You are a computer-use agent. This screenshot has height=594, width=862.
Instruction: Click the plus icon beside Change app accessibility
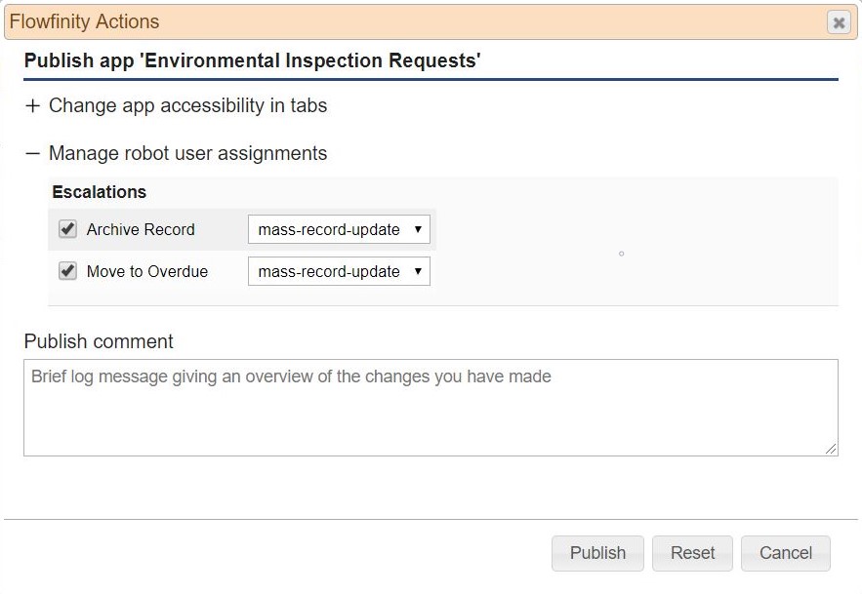(33, 105)
